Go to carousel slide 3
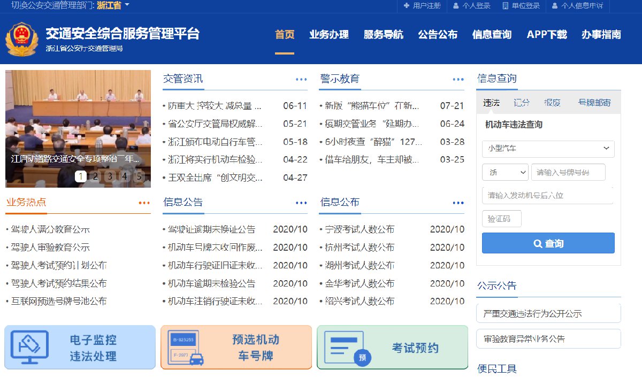The height and width of the screenshot is (378, 642). (110, 176)
